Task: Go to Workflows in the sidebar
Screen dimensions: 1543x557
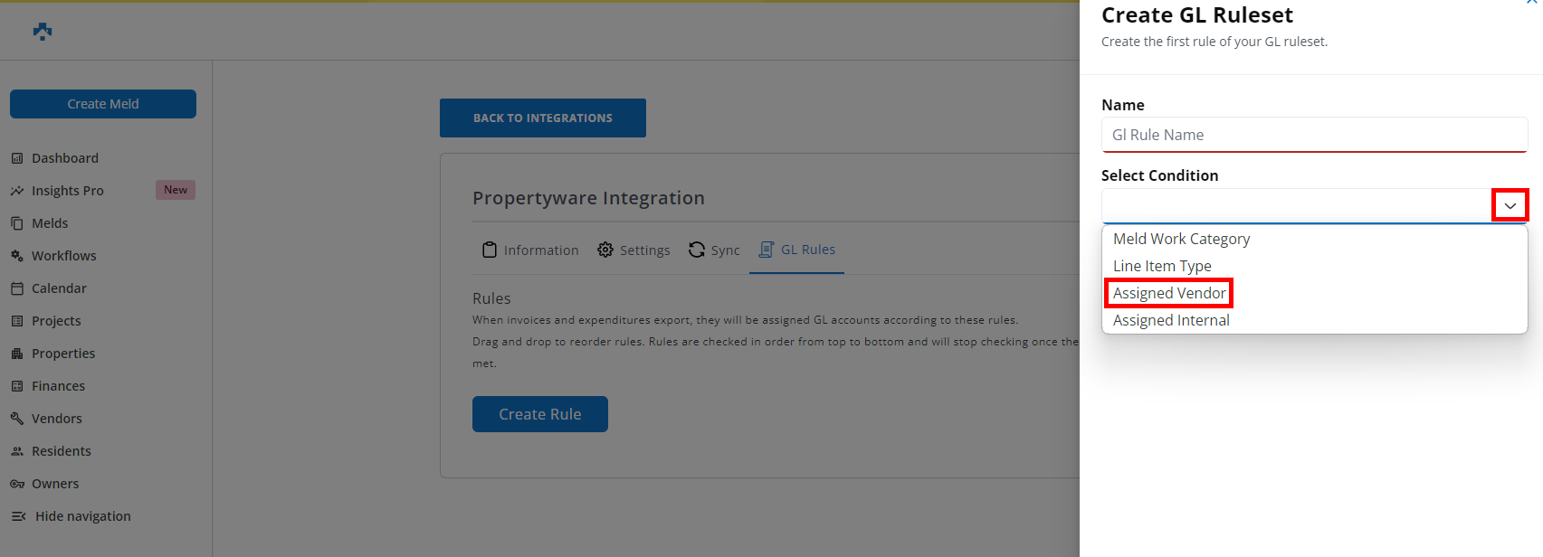Action: (63, 256)
